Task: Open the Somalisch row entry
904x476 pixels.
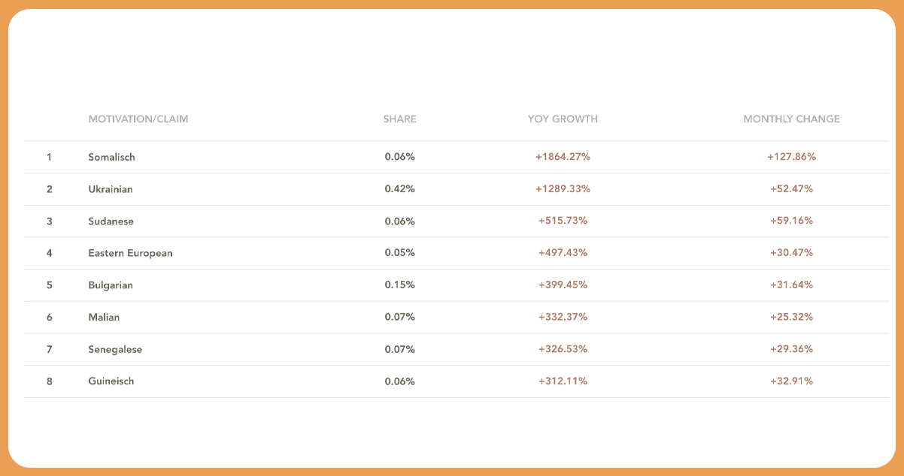Action: (x=111, y=158)
